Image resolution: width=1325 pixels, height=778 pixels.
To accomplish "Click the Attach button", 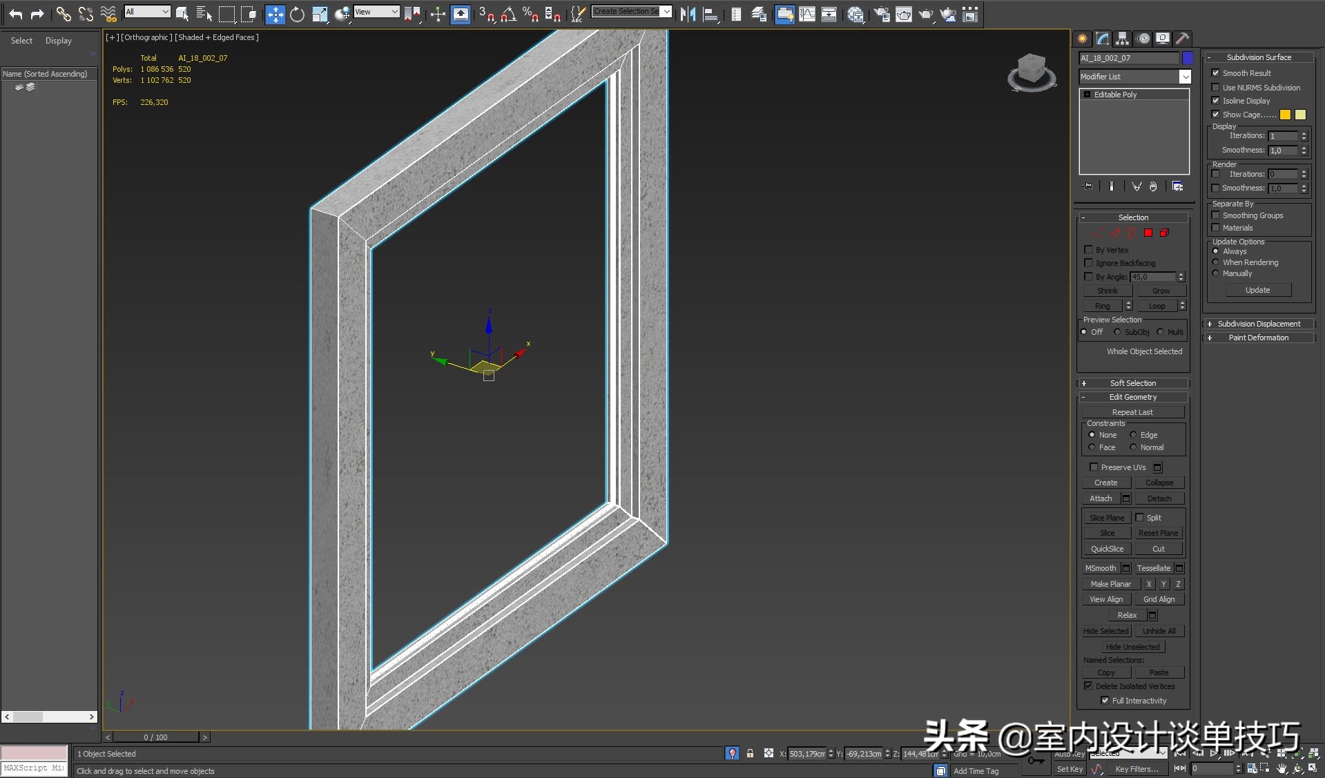I will pyautogui.click(x=1101, y=498).
